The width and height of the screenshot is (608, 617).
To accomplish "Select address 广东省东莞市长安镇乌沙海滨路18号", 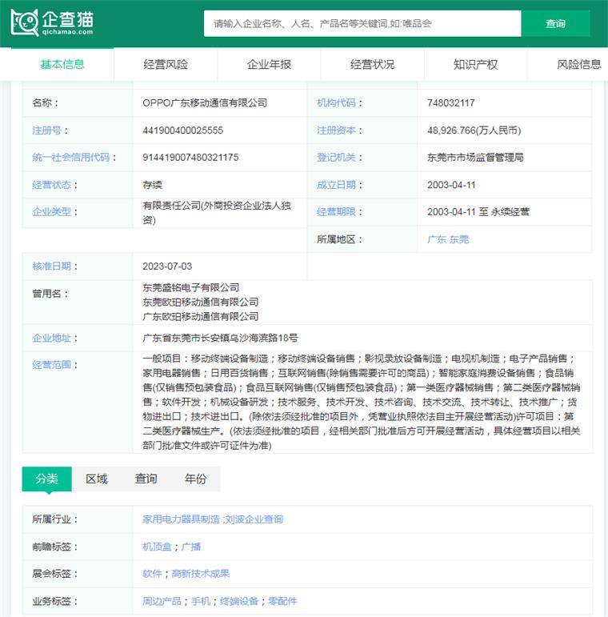I will 220,338.
